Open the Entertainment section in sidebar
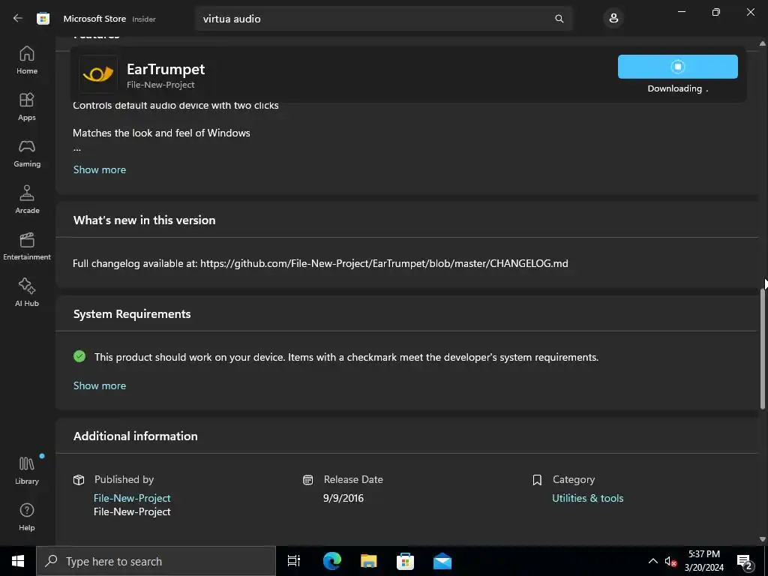768x576 pixels. (27, 246)
